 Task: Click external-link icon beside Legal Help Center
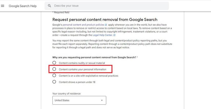(114, 35)
